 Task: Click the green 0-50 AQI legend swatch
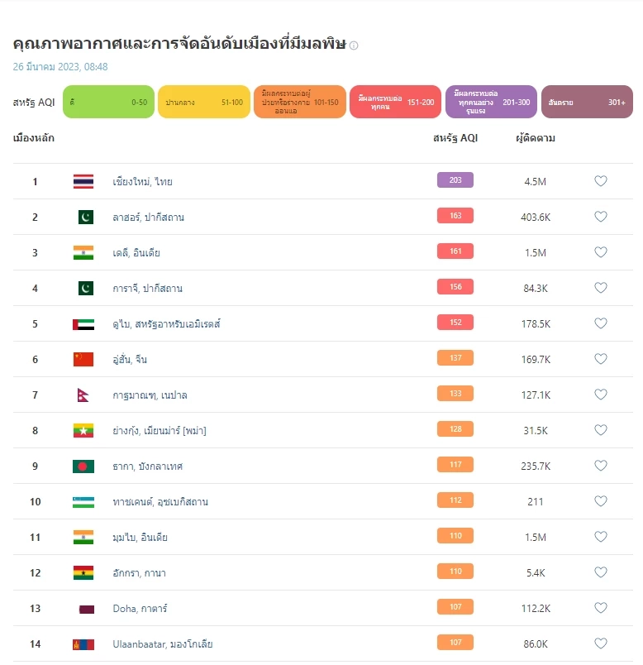[x=108, y=99]
